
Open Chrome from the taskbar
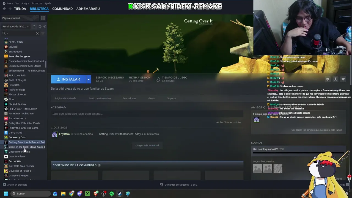[71, 194]
